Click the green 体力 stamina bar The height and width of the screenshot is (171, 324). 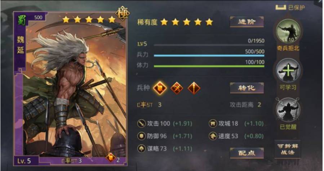click(209, 66)
